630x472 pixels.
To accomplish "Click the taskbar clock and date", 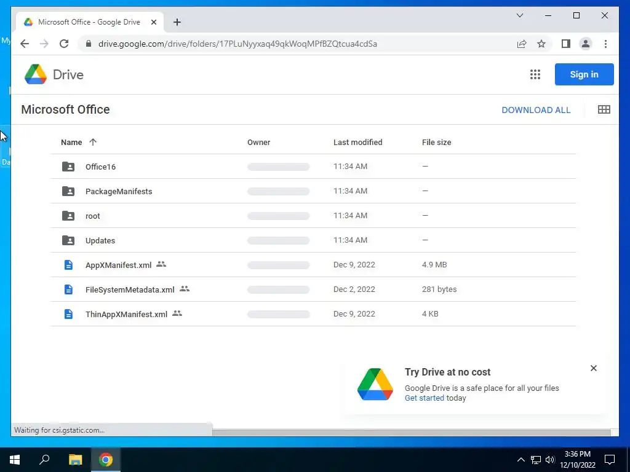I will click(x=578, y=460).
